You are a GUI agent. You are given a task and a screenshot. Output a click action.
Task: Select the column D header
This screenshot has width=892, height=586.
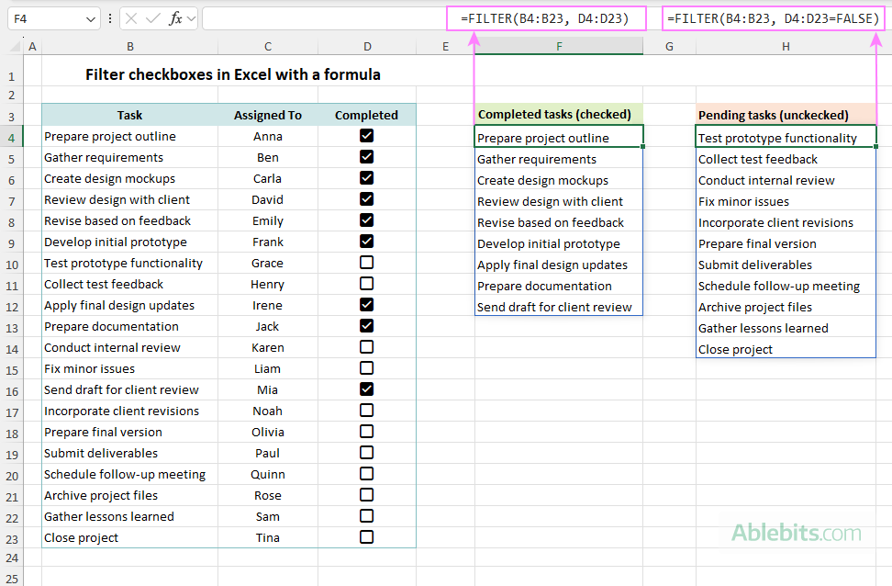367,46
